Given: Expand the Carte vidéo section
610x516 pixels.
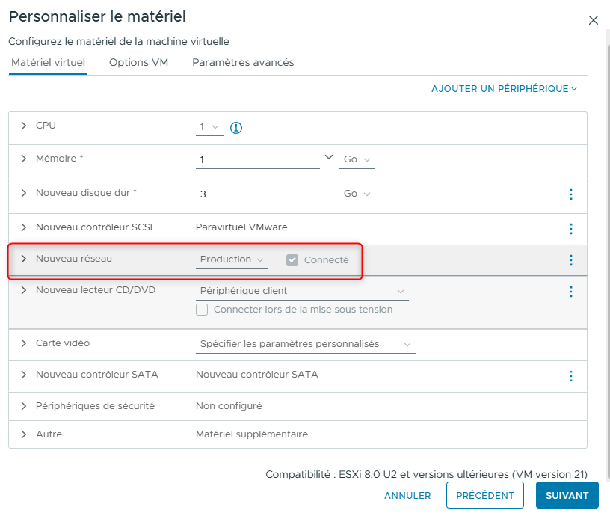Looking at the screenshot, I should pos(24,343).
